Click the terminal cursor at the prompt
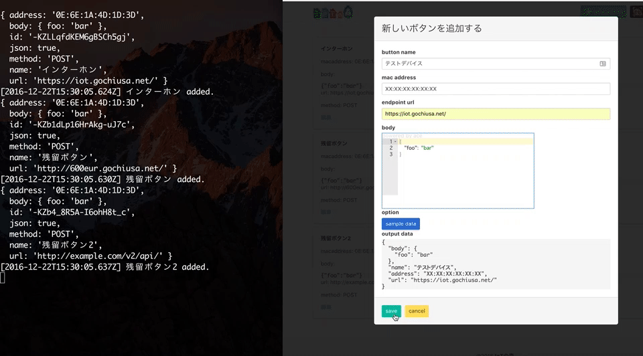Image resolution: width=643 pixels, height=356 pixels. click(3, 278)
